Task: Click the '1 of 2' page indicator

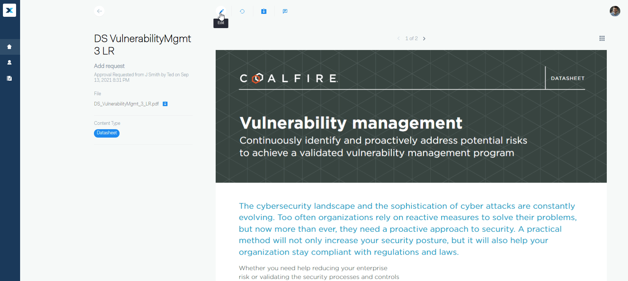Action: [x=411, y=38]
